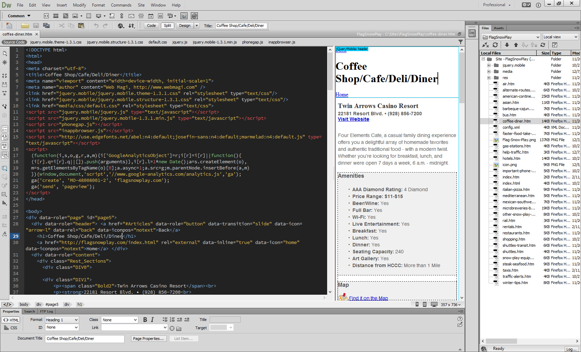Refresh the Files panel list
The width and height of the screenshot is (581, 352).
(x=495, y=45)
